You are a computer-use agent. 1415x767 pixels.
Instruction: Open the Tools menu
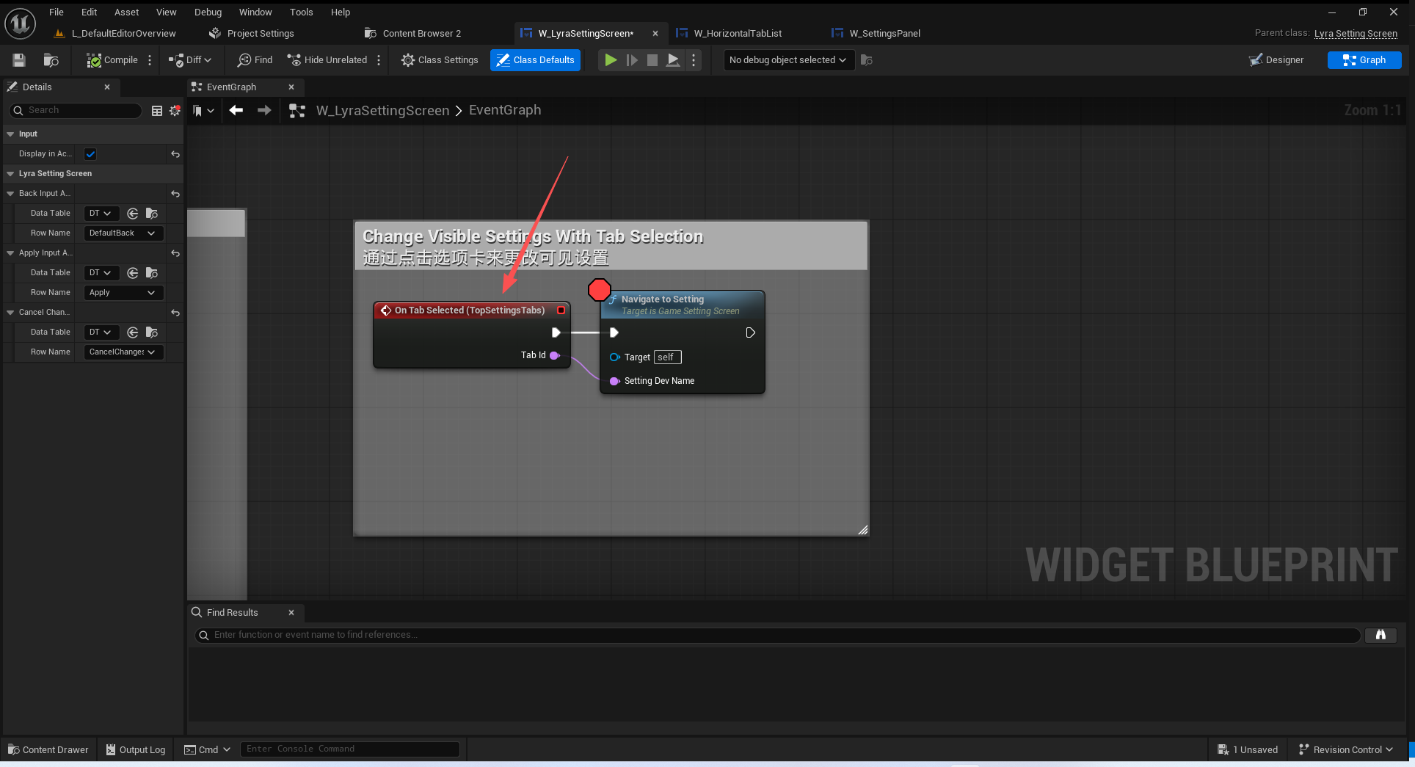pos(301,12)
